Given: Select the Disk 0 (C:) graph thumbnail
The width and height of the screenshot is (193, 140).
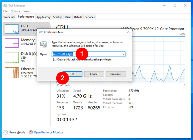Looking at the screenshot, I should [12, 57].
